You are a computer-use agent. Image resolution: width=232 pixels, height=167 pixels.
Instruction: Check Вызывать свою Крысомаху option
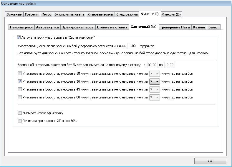tap(20, 113)
